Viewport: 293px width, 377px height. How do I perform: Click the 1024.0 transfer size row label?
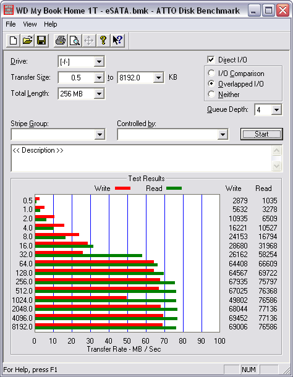pos(22,300)
